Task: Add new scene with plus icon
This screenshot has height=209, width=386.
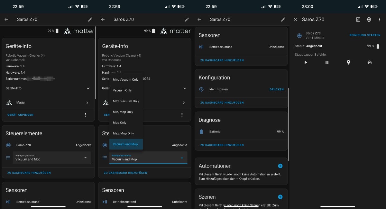Action: point(280,197)
